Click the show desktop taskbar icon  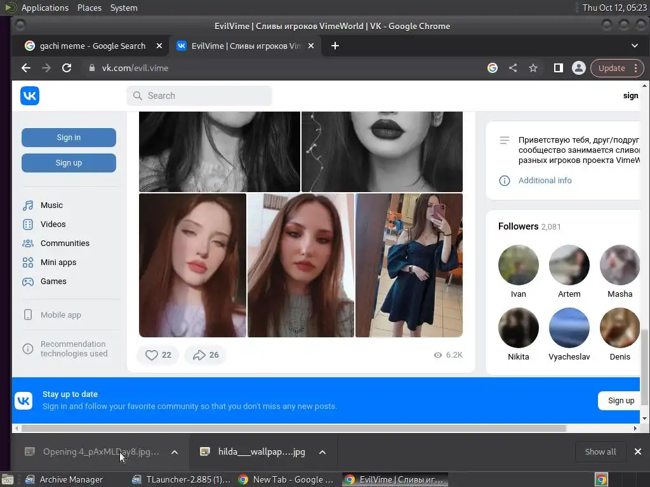(x=8, y=479)
